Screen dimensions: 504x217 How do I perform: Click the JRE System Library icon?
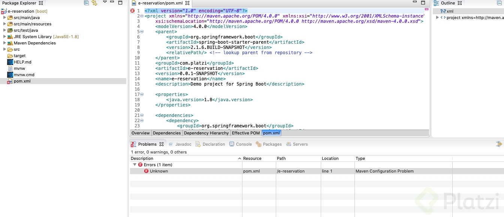10,37
